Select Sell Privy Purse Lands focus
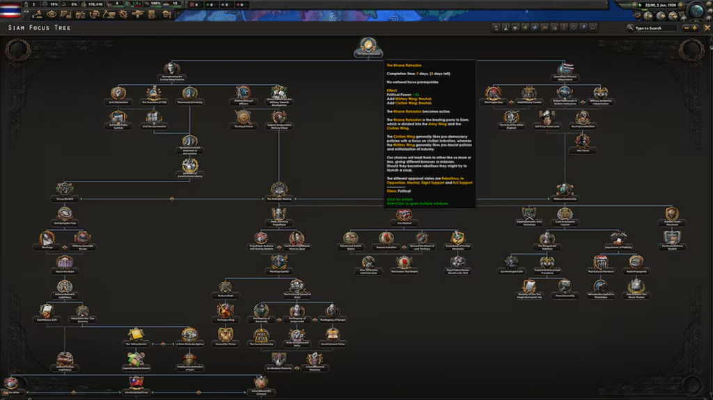This screenshot has width=713, height=400. click(x=547, y=120)
